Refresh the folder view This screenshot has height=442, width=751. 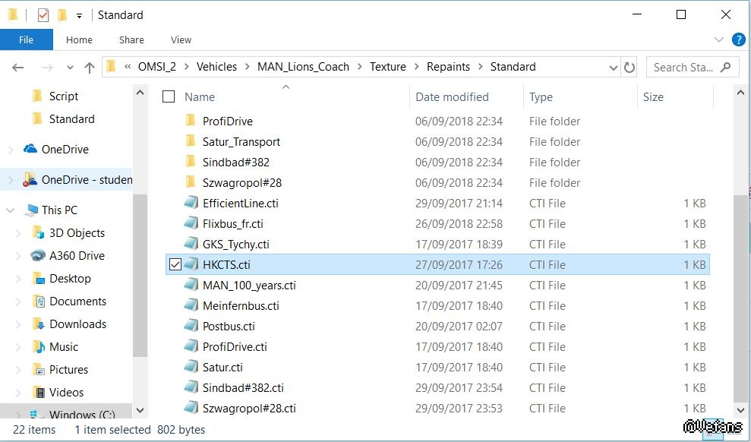tap(630, 68)
